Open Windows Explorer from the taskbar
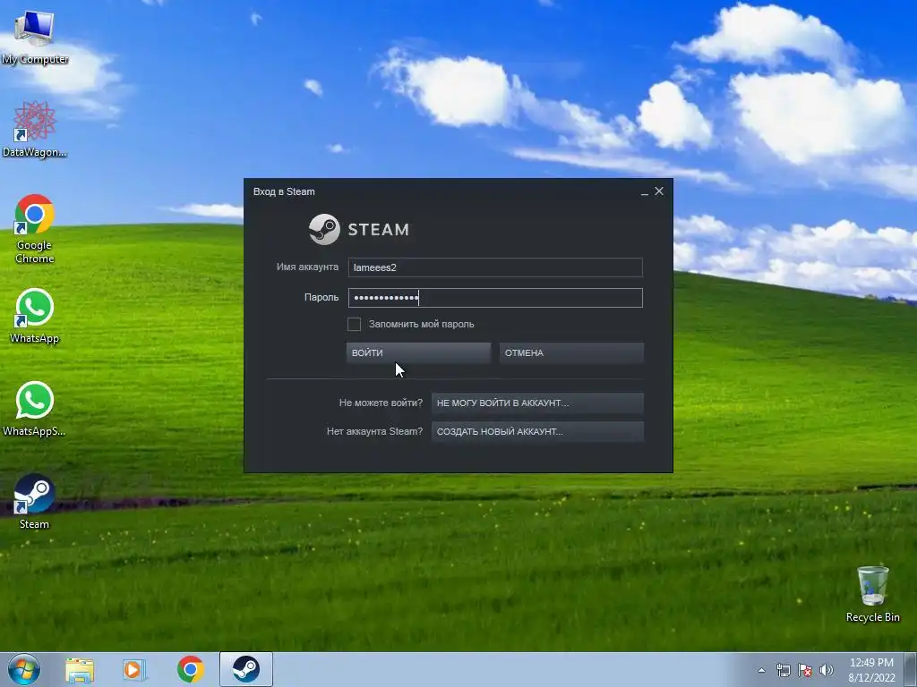The image size is (917, 687). pos(80,669)
